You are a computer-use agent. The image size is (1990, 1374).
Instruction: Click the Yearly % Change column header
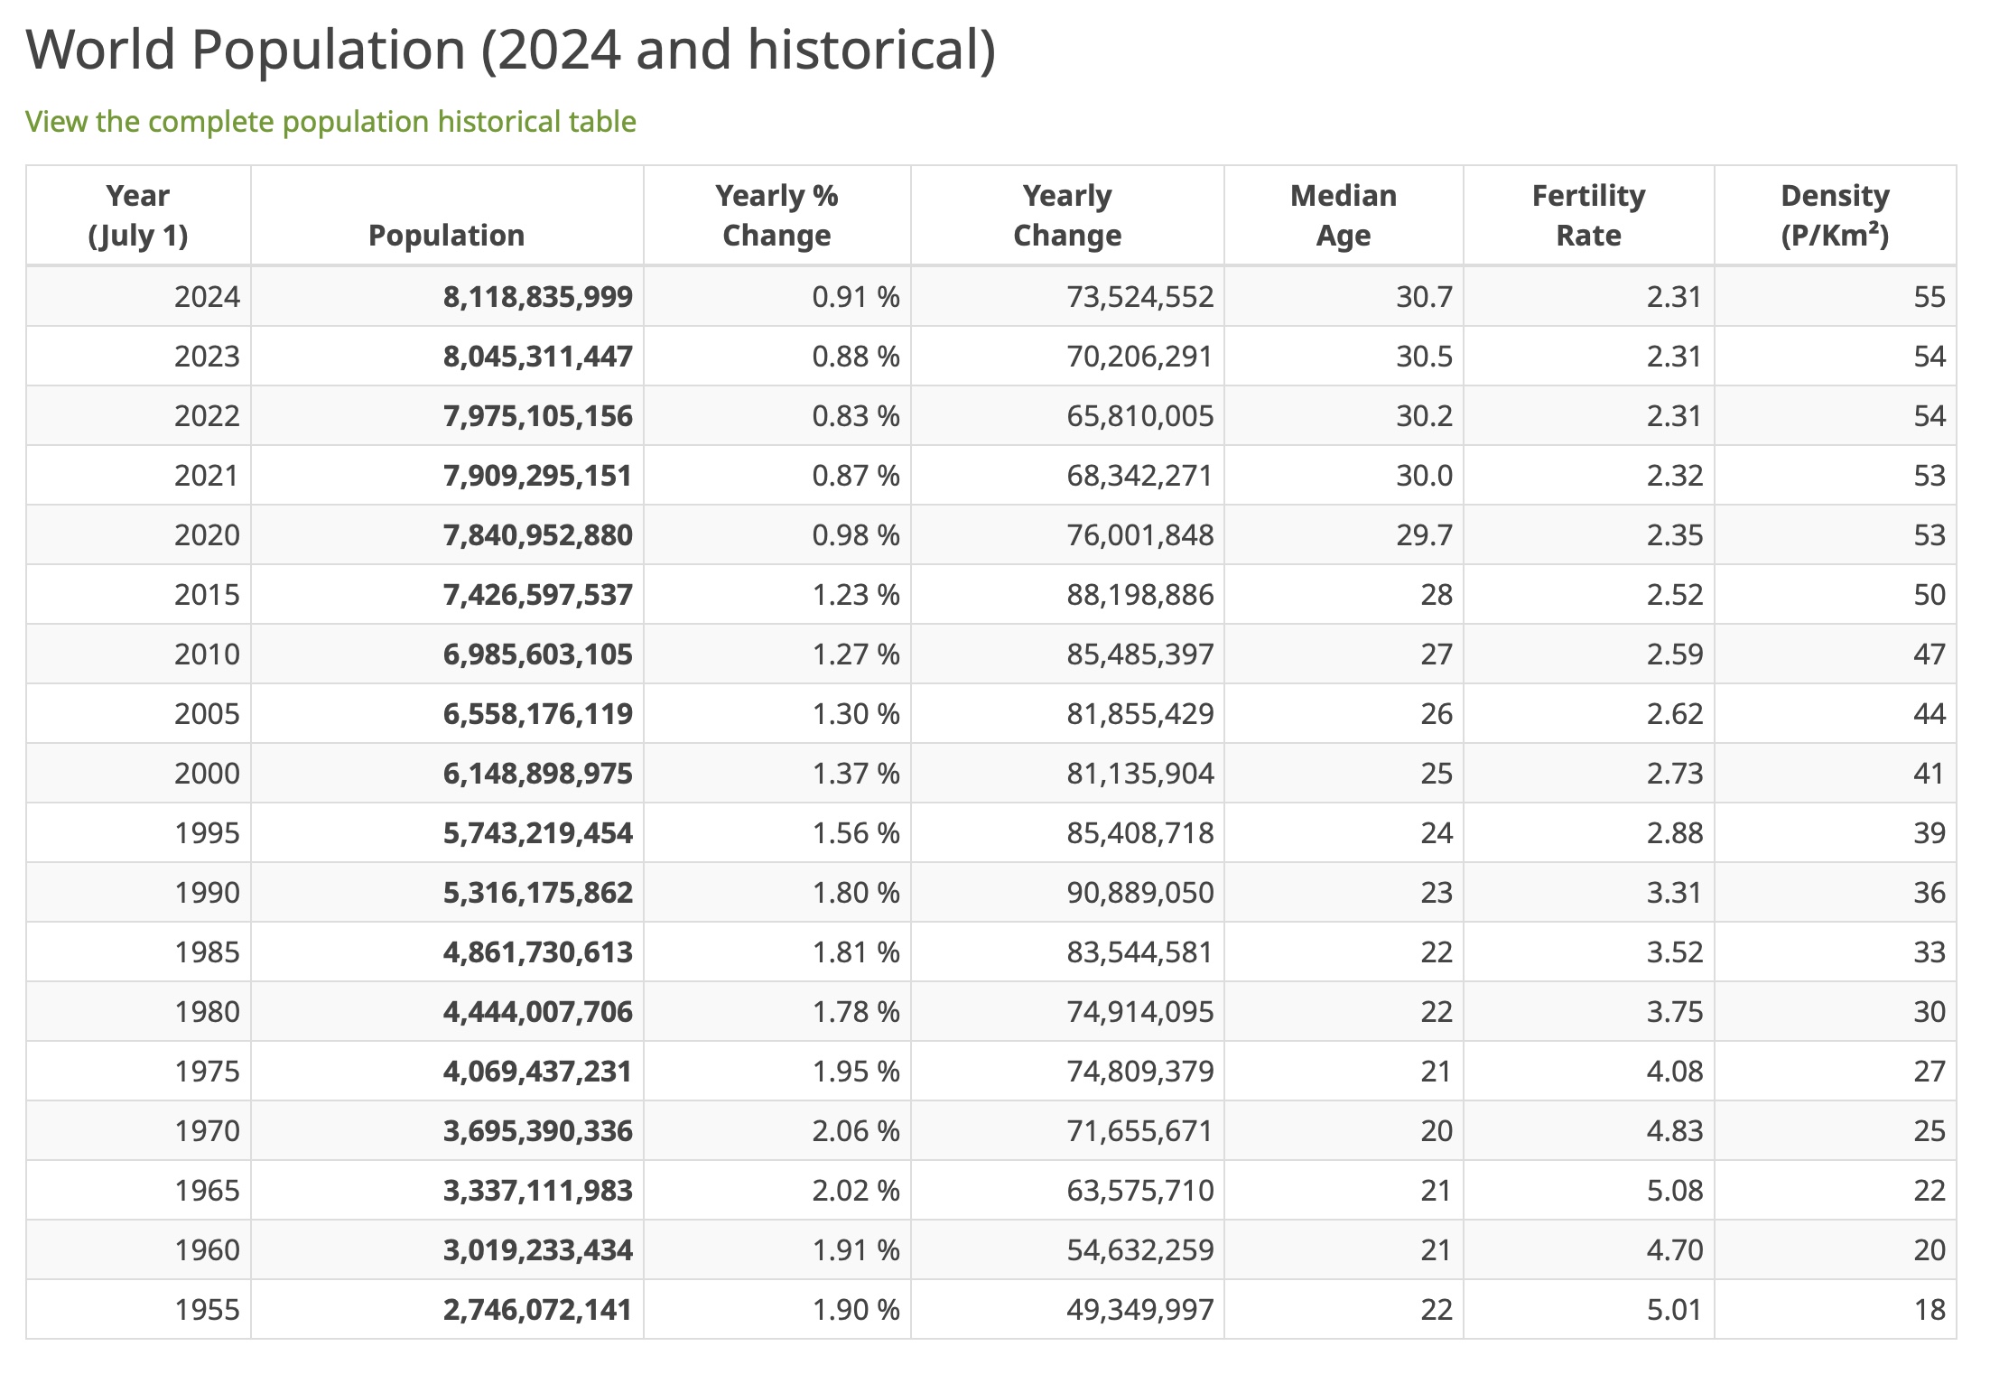pyautogui.click(x=776, y=215)
